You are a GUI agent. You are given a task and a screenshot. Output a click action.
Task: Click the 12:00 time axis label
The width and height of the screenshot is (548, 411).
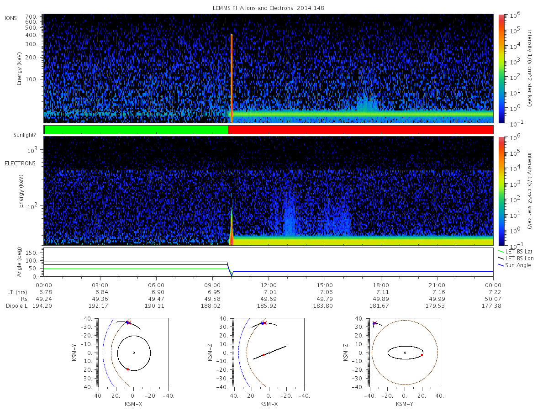269,285
